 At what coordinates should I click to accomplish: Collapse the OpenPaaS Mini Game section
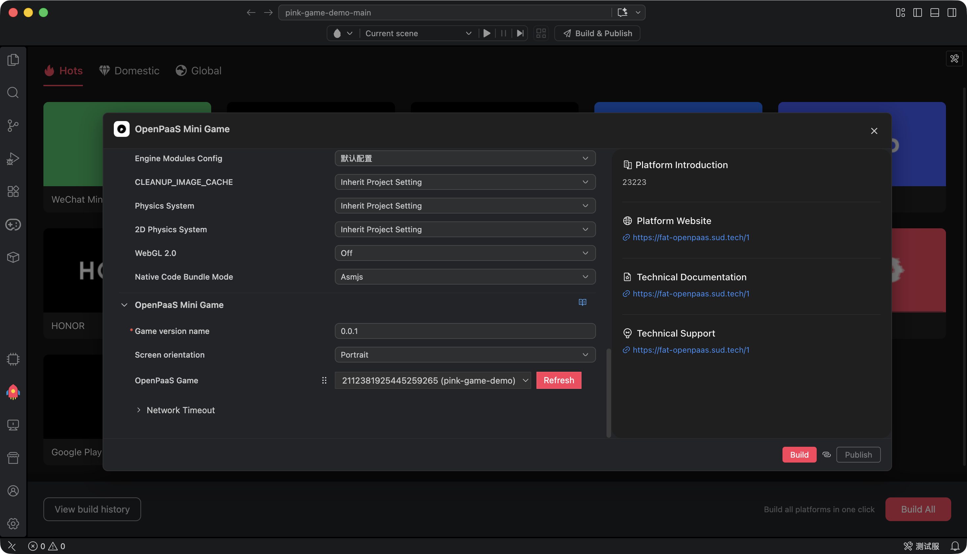tap(124, 305)
